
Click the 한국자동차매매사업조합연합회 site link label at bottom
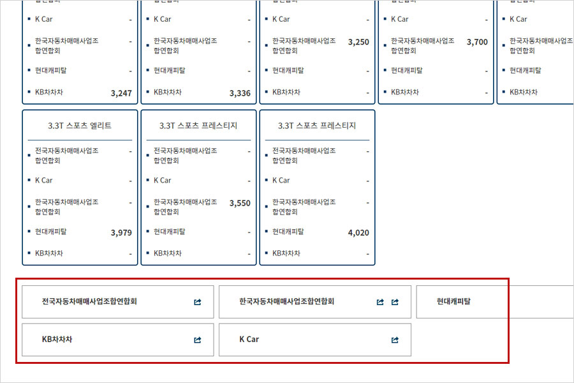click(x=286, y=301)
